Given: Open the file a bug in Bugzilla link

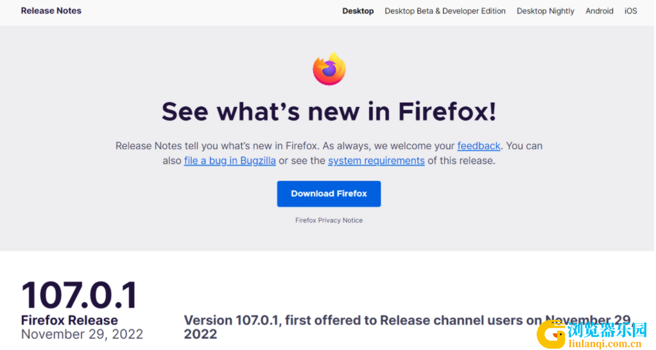Looking at the screenshot, I should click(x=230, y=160).
